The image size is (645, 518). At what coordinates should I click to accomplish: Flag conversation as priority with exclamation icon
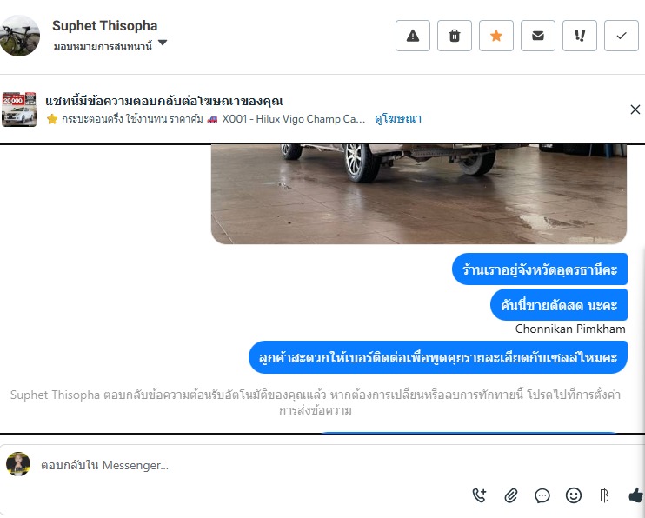point(580,36)
